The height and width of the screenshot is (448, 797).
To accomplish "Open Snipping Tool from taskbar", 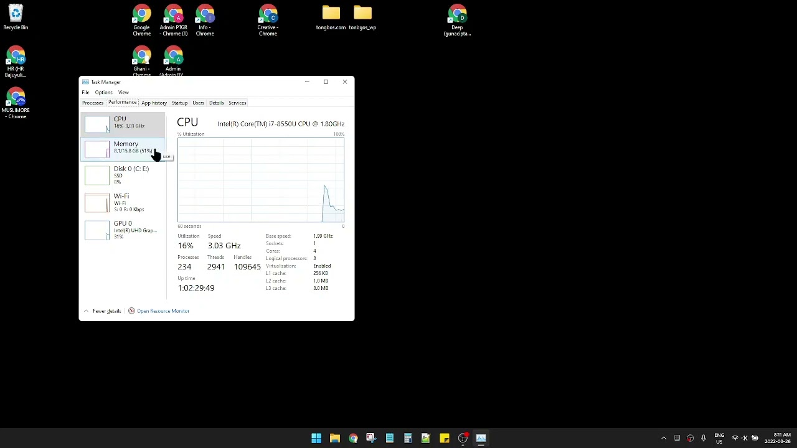I will tap(371, 438).
